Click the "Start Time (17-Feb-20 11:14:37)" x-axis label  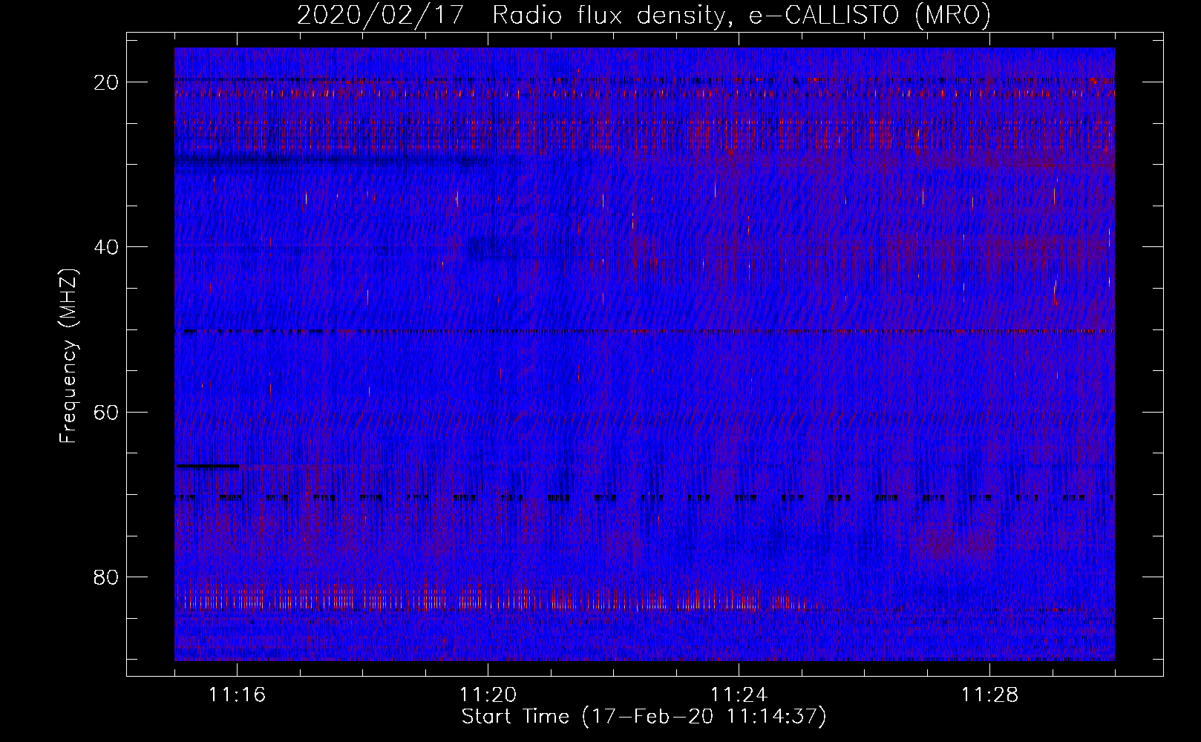[644, 717]
